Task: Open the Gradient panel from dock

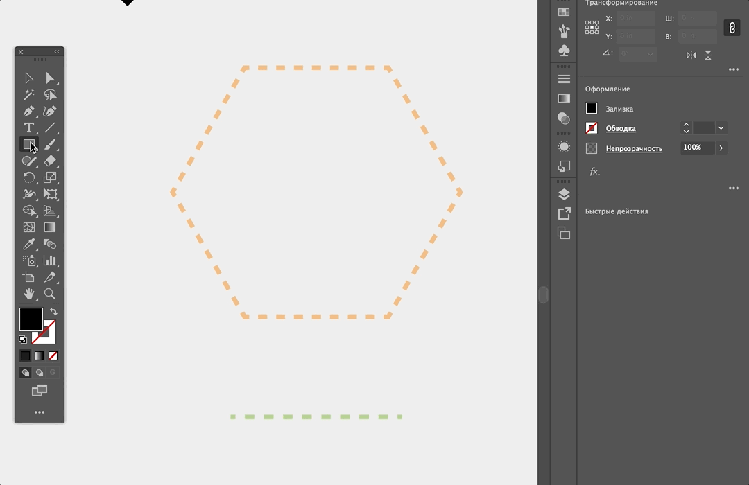Action: (564, 98)
